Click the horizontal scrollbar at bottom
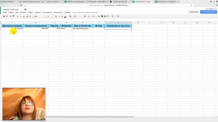Viewport: 218px width, 122px height. point(90,117)
